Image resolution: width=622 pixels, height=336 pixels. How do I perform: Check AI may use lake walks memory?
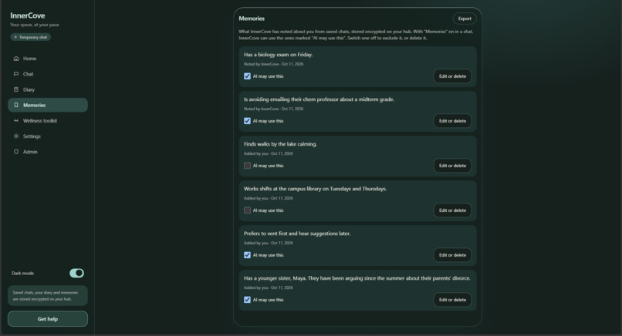tap(247, 166)
